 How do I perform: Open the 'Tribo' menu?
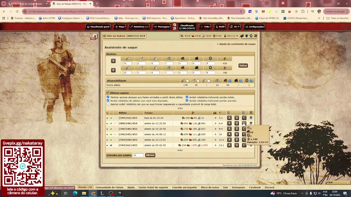click(x=205, y=27)
